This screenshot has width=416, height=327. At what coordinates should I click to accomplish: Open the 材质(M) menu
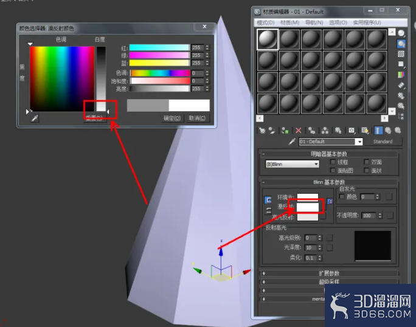(x=289, y=22)
